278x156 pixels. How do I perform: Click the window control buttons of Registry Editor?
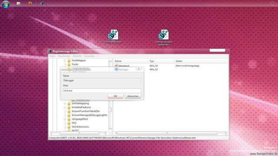[217, 50]
